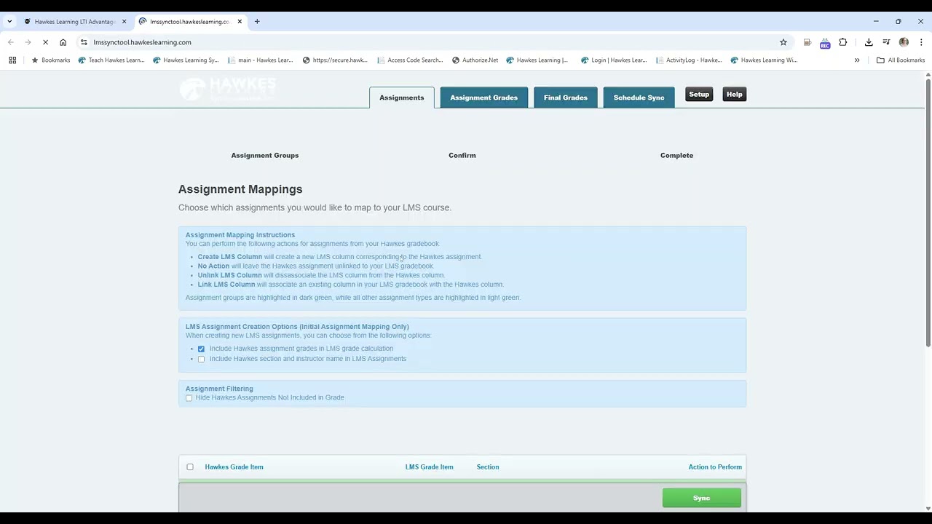Sort by LMS Grade Item column
Viewport: 932px width, 524px height.
[429, 467]
